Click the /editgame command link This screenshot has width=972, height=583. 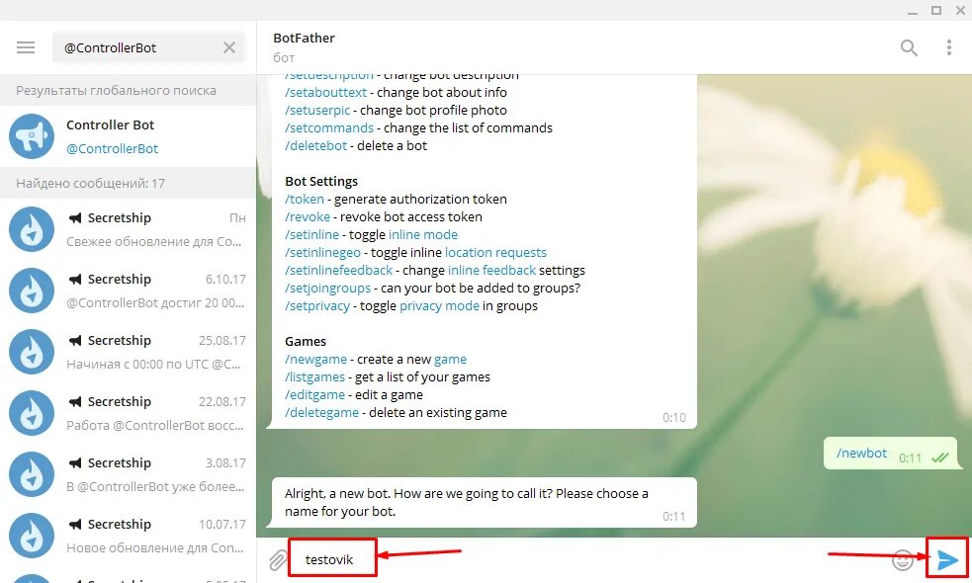click(x=314, y=394)
